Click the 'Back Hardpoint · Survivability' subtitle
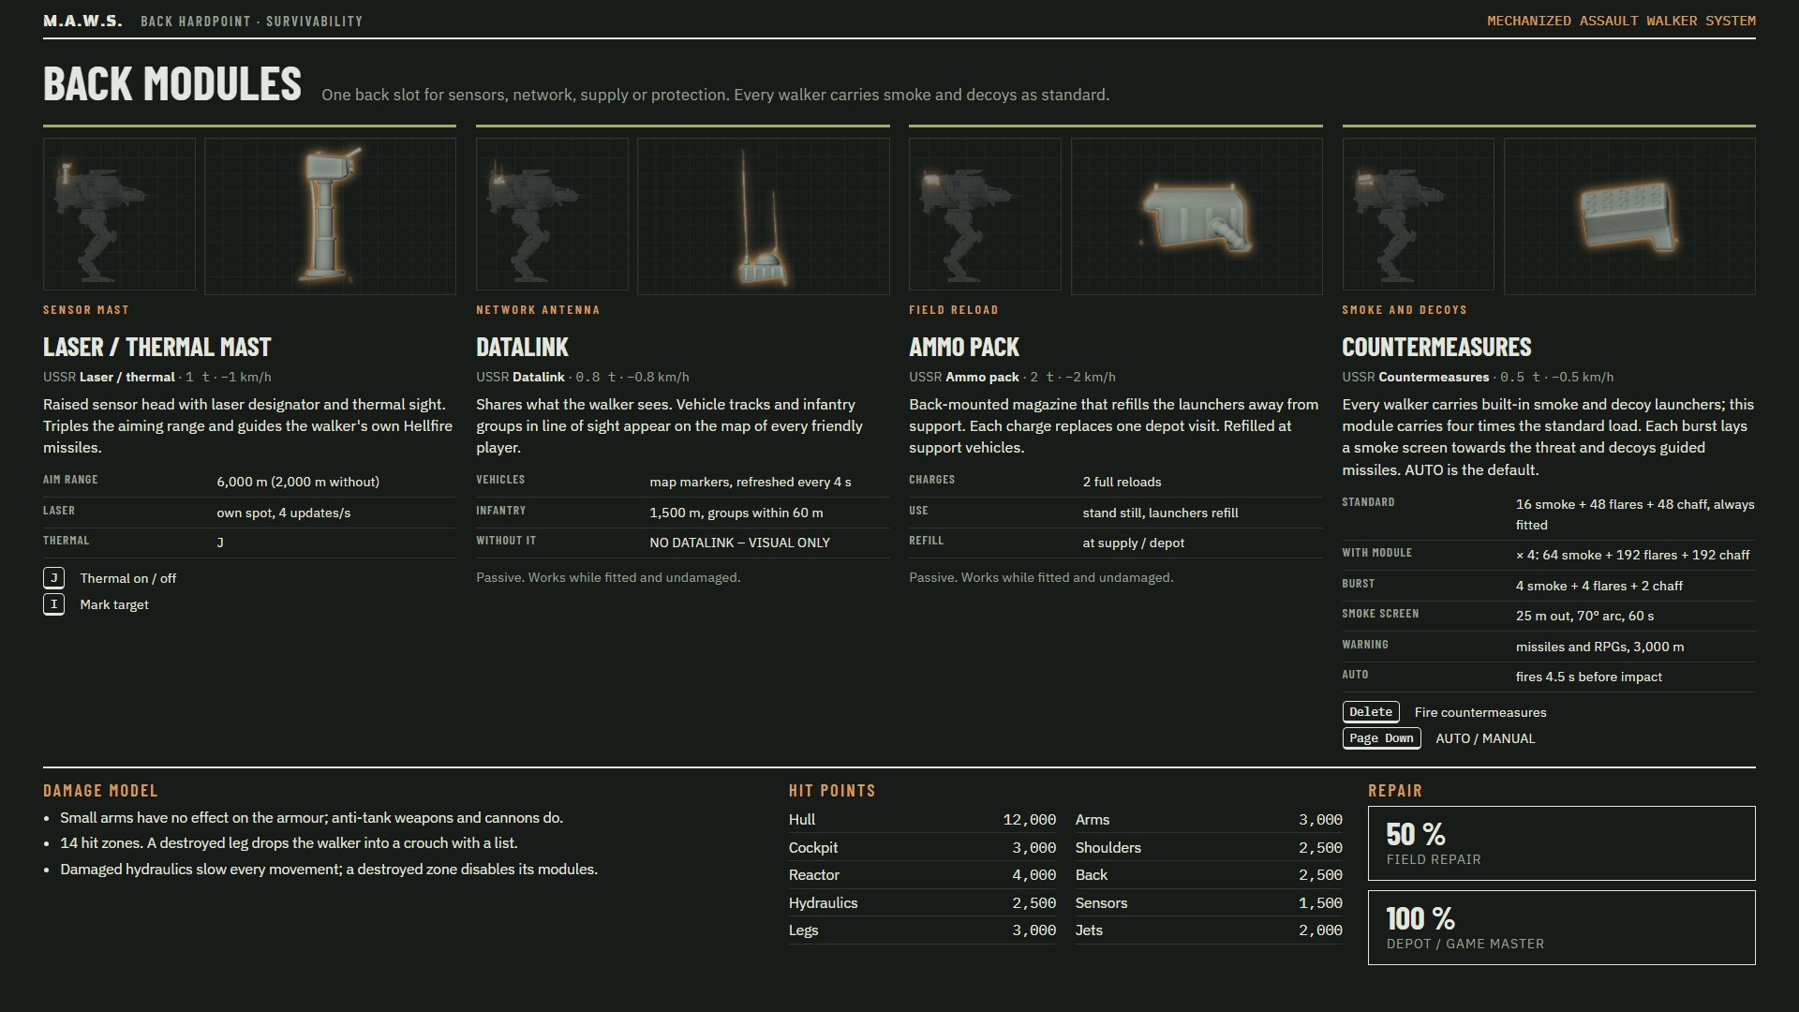Viewport: 1799px width, 1012px height. [x=251, y=21]
